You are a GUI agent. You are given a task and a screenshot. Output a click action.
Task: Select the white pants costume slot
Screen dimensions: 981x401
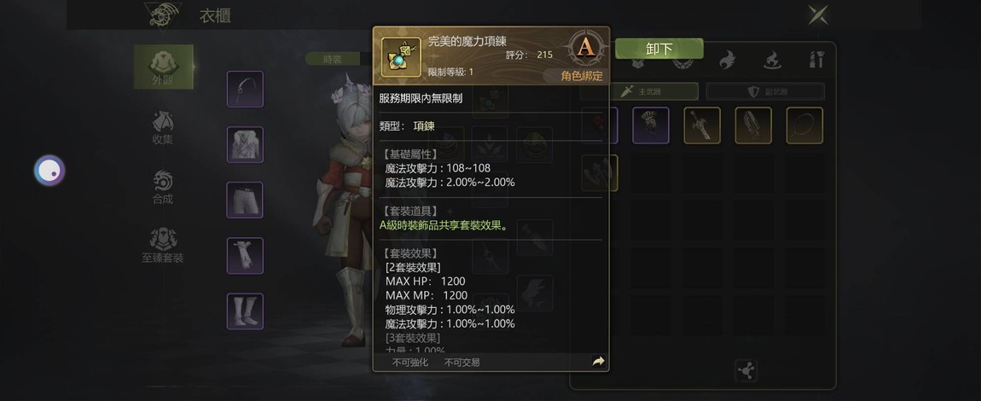pos(246,200)
